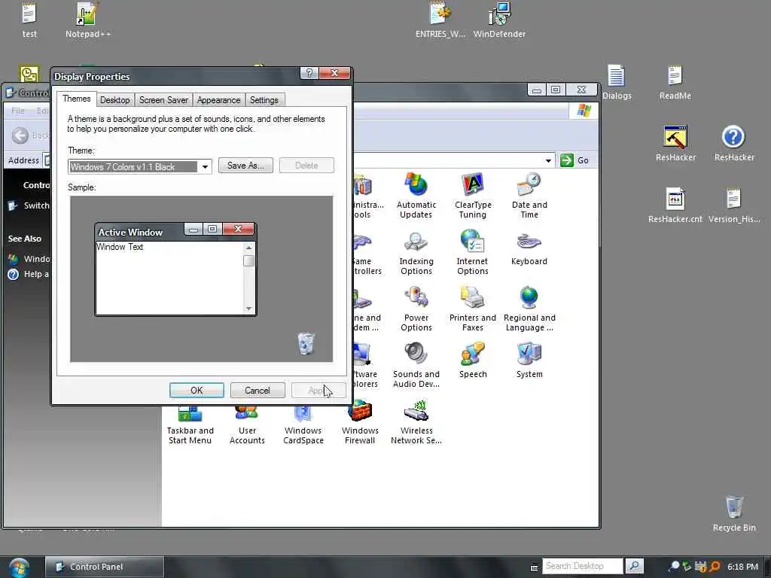Click the sample window scrollbar down arrow
Screen dimensions: 771x578
(x=248, y=309)
